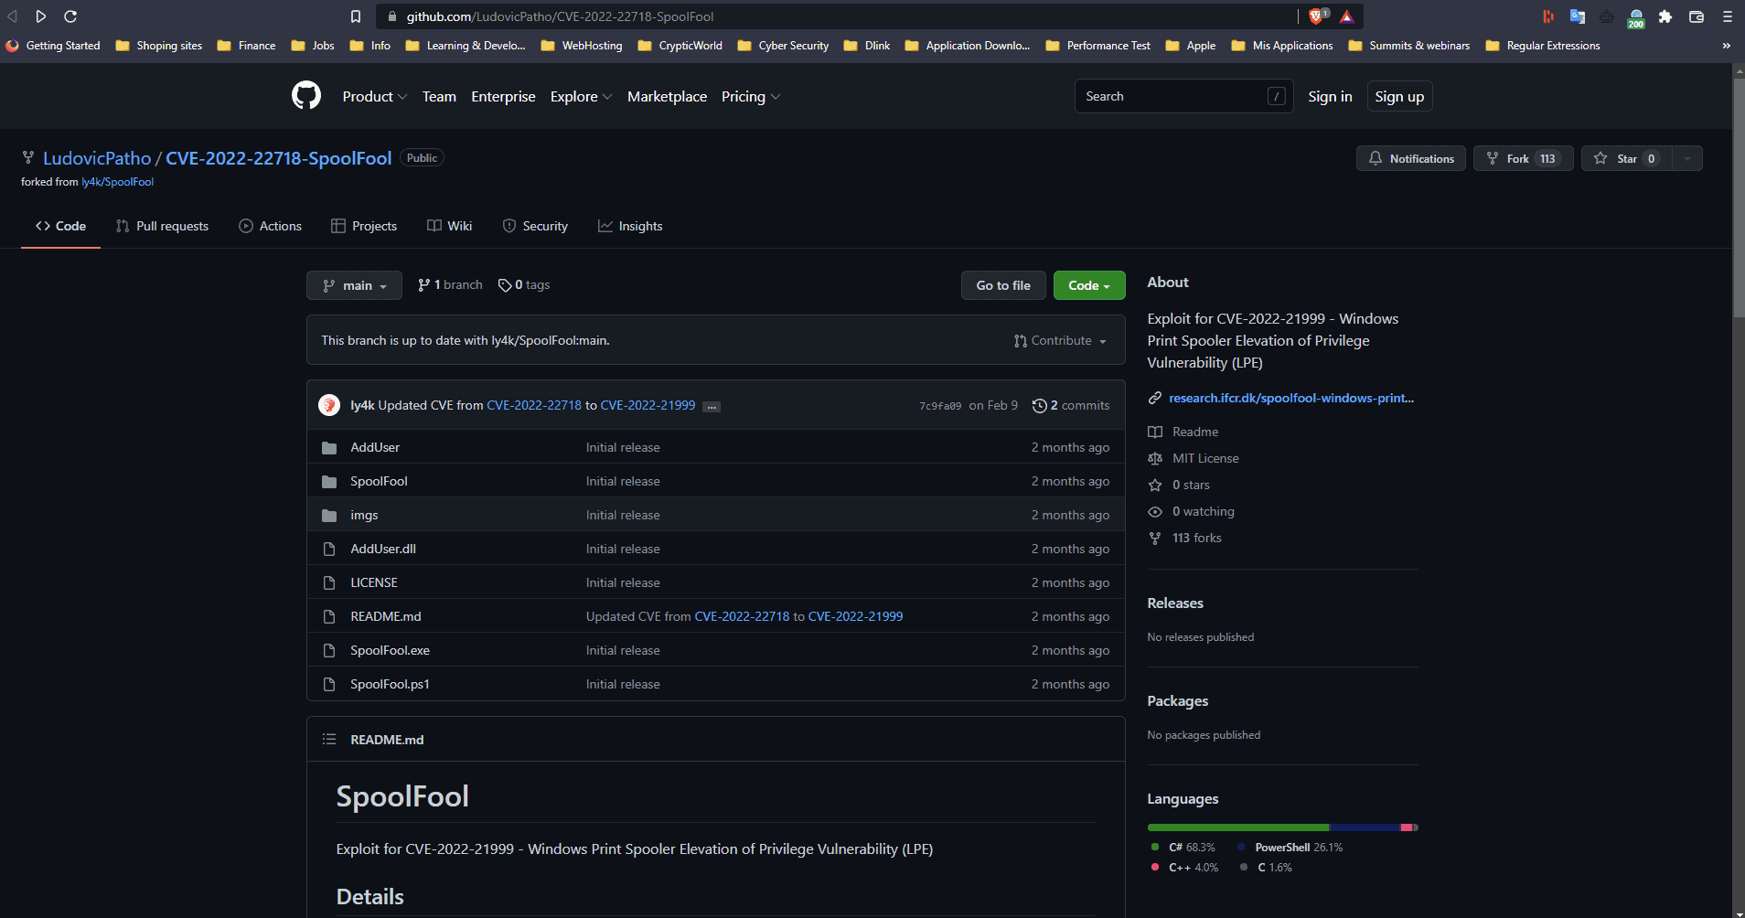Open the LudovicPatho owner link
This screenshot has height=918, width=1745.
coord(97,158)
